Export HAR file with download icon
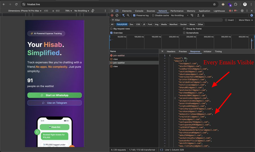Image resolution: width=255 pixels, height=152 pixels. [203, 16]
